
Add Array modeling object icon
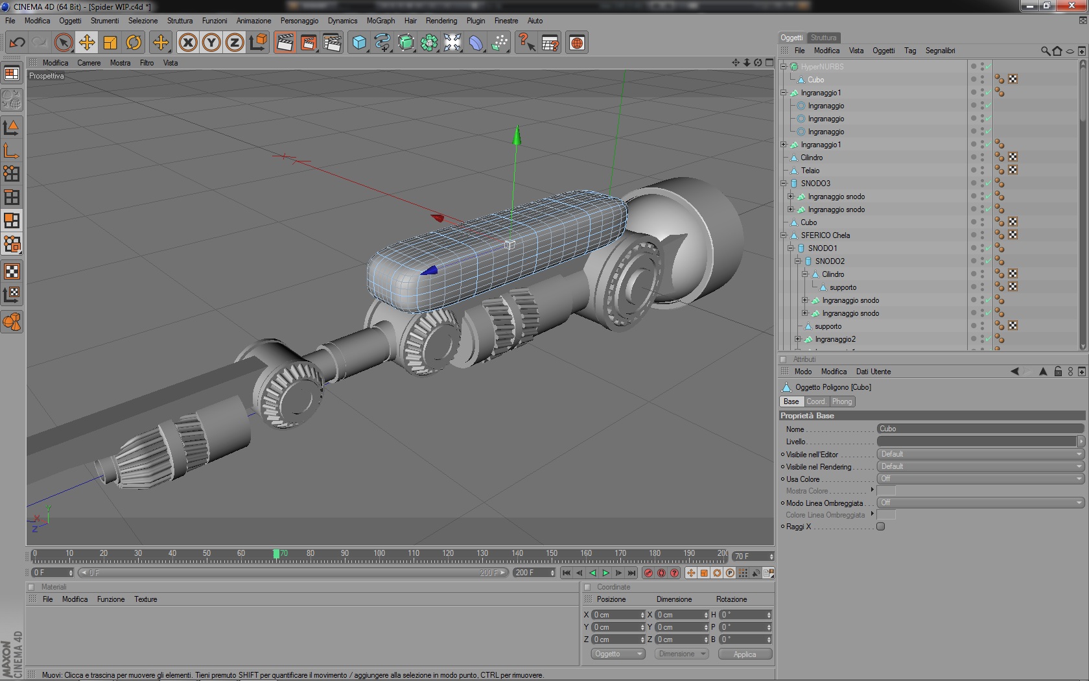click(429, 43)
